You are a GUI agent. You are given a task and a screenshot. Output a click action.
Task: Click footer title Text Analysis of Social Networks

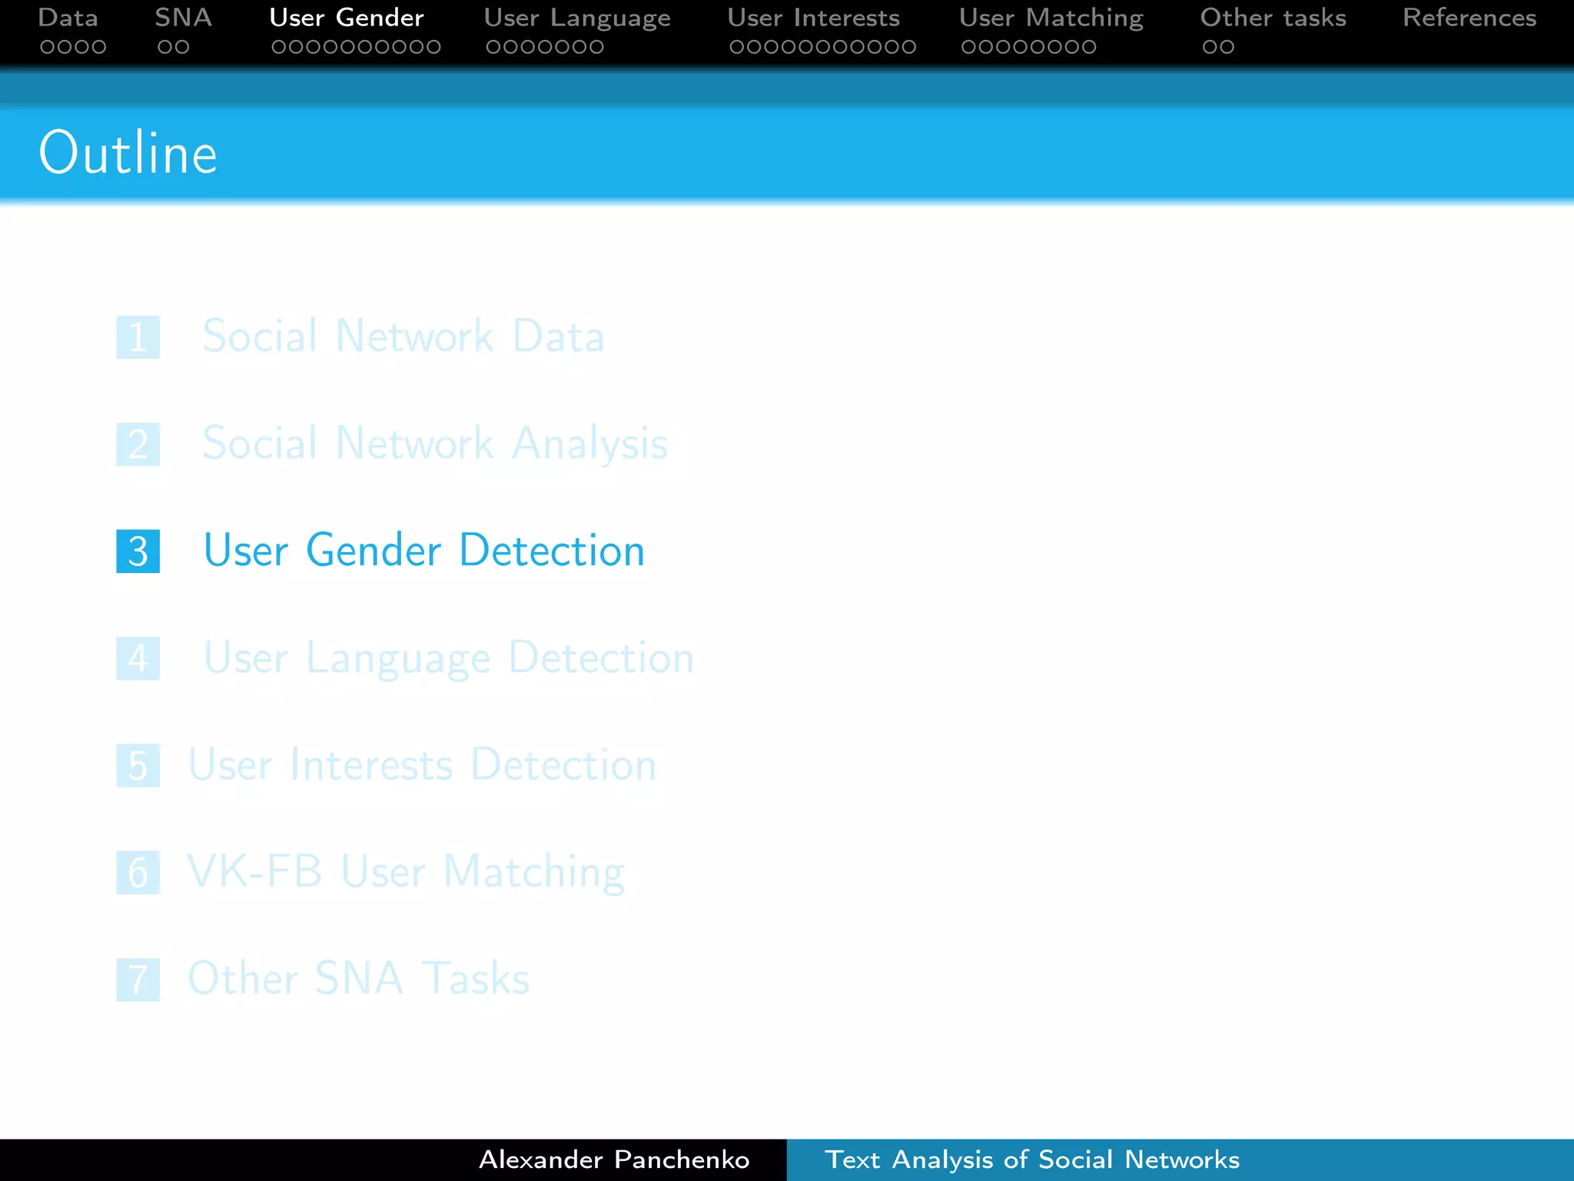click(1032, 1160)
